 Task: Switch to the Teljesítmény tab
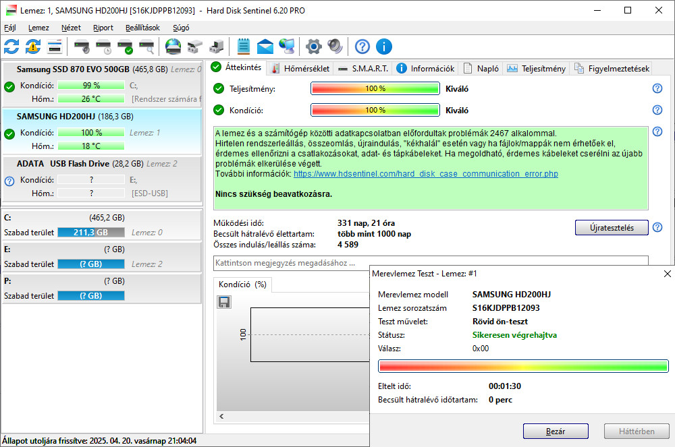[536, 68]
